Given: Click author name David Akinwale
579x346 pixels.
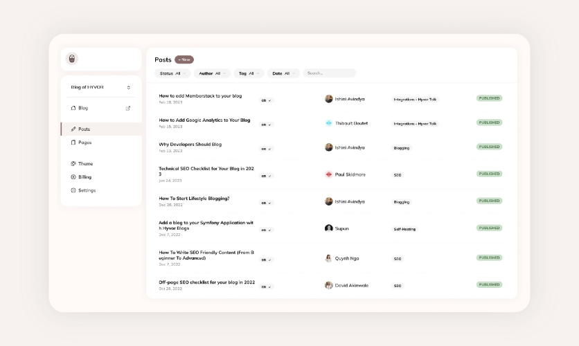Looking at the screenshot, I should (x=352, y=285).
